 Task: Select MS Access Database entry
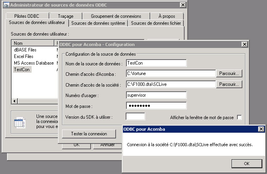[x=34, y=63]
